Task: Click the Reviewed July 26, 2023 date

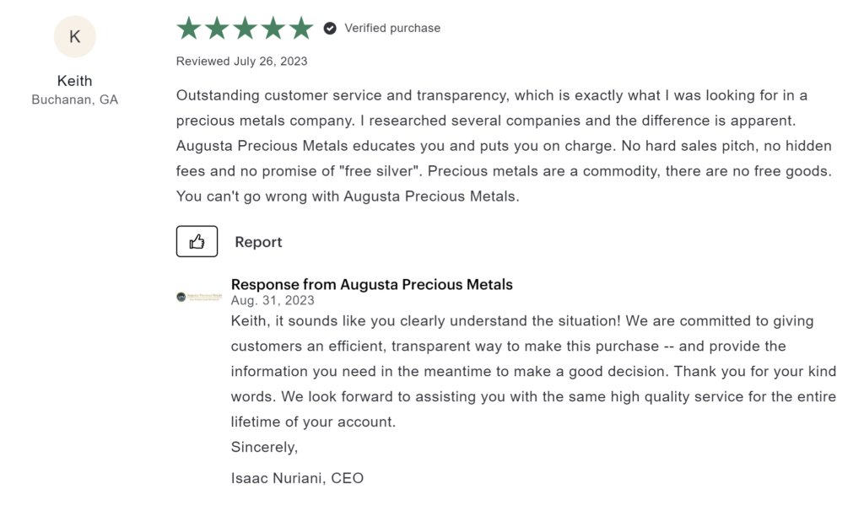Action: [x=242, y=62]
